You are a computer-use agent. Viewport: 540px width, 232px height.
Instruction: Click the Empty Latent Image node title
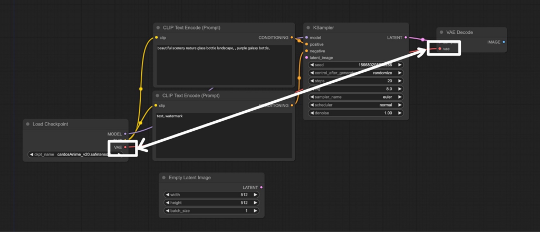point(190,177)
